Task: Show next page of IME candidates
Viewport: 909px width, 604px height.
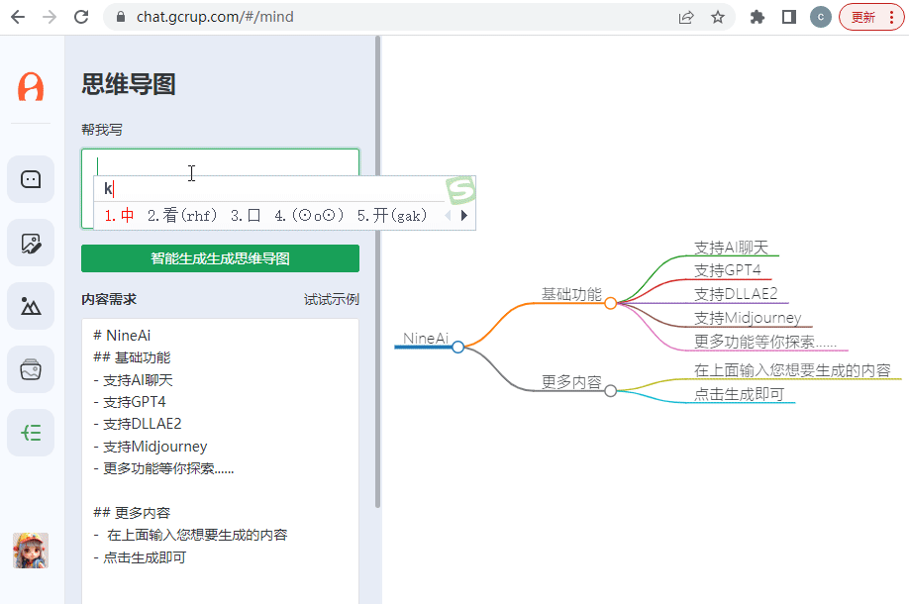Action: (x=463, y=215)
